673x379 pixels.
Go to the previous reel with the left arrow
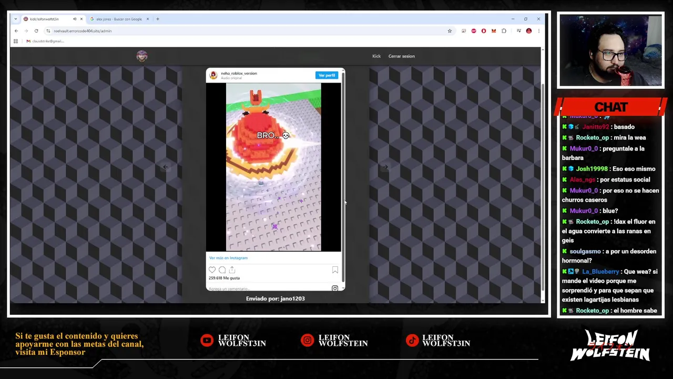(165, 167)
